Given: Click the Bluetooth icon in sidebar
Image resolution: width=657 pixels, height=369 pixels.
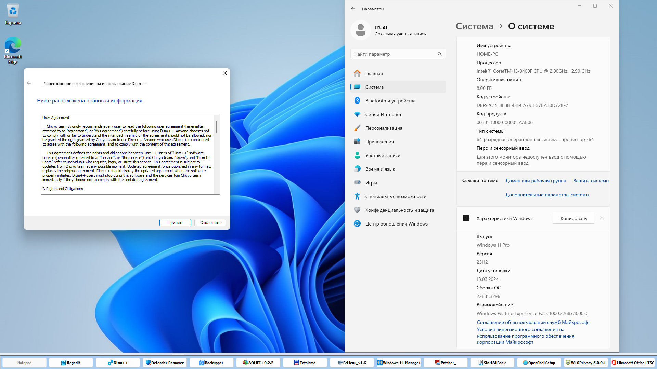Looking at the screenshot, I should click(357, 100).
